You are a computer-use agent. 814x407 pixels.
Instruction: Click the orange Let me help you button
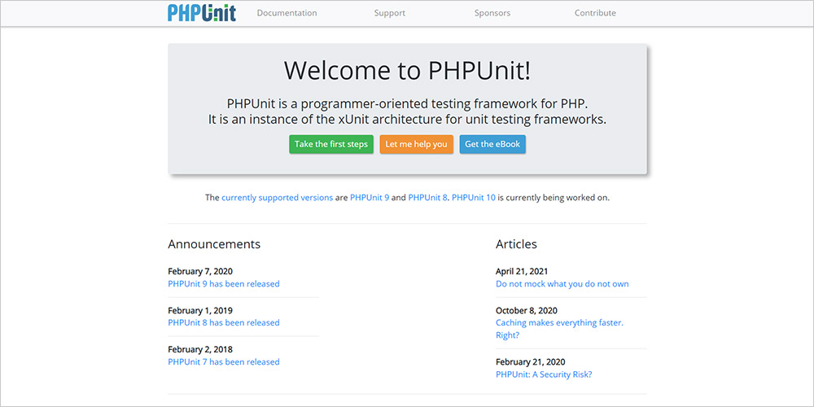pos(416,144)
